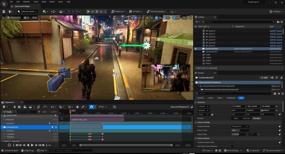Open the Location dropdown in Transform section

pos(203,107)
